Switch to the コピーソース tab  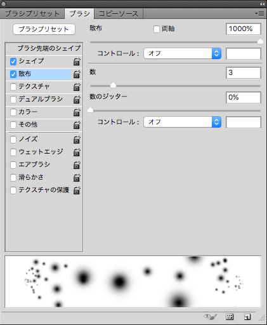point(119,14)
